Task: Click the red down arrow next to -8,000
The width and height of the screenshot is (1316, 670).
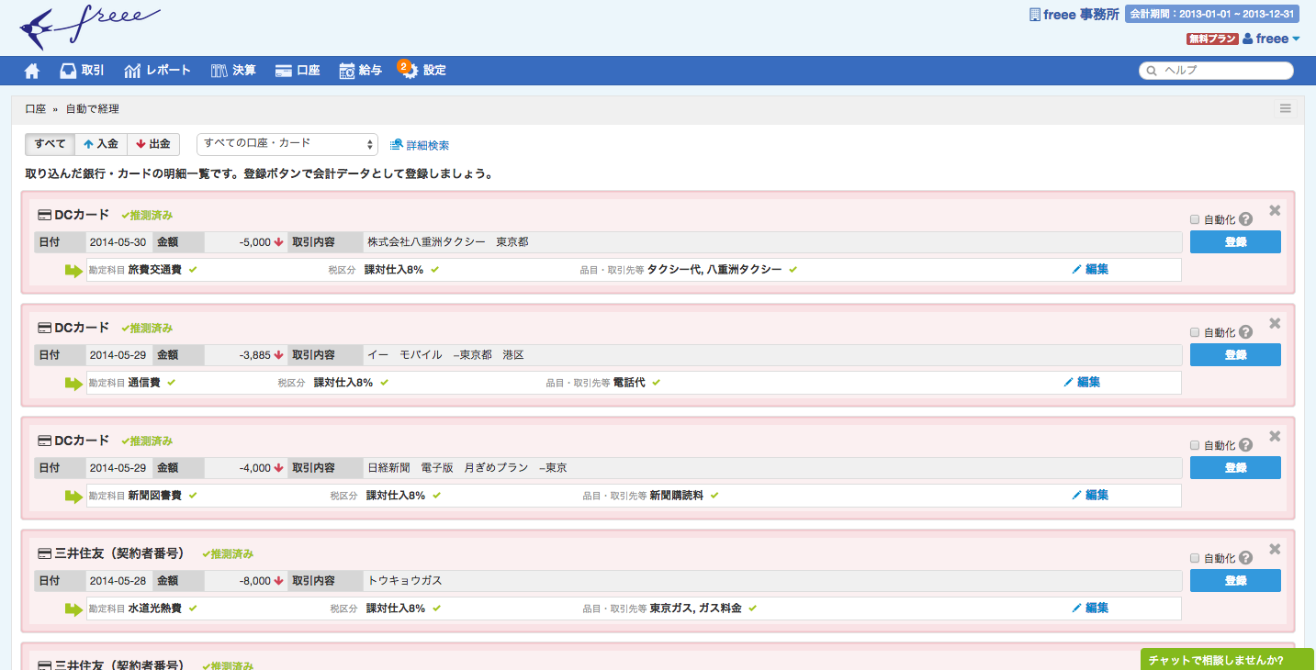Action: click(x=278, y=581)
